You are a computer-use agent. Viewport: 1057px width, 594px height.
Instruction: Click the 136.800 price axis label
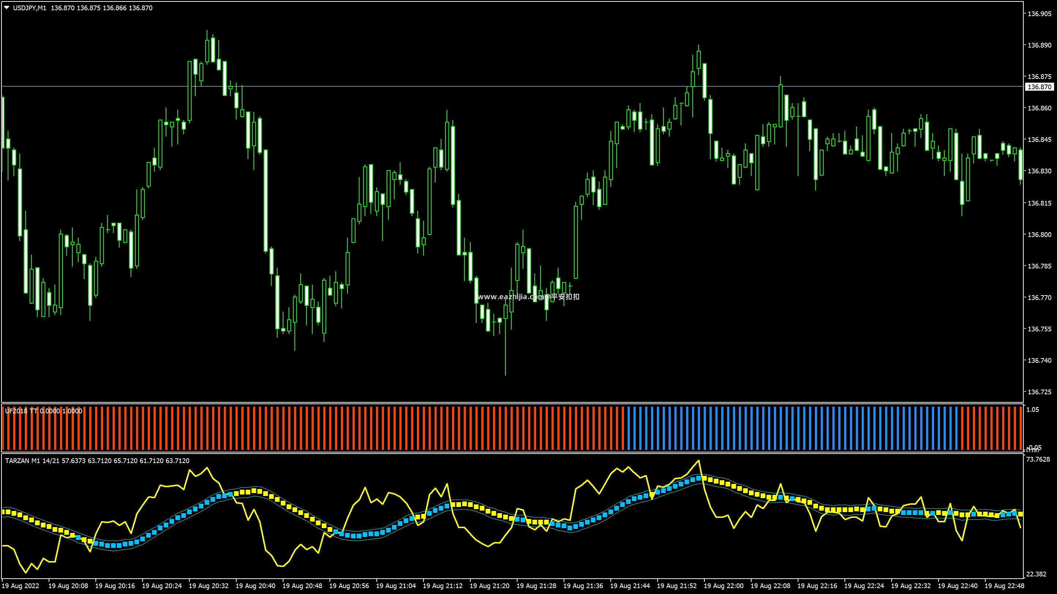pyautogui.click(x=1039, y=235)
